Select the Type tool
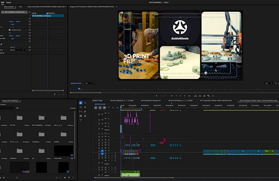Viewport: 279px width, 181px height. click(x=81, y=120)
